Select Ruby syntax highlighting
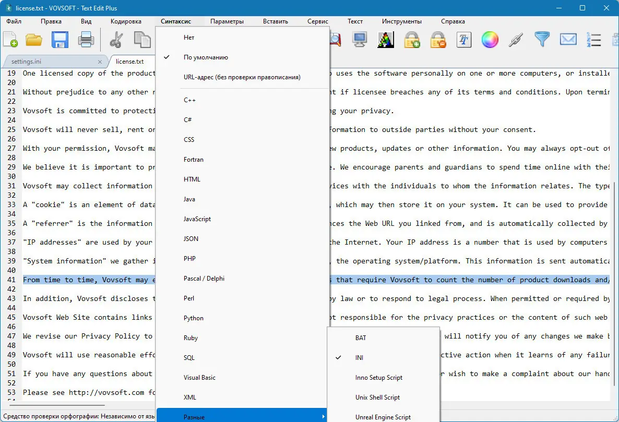The height and width of the screenshot is (422, 619). click(x=243, y=338)
